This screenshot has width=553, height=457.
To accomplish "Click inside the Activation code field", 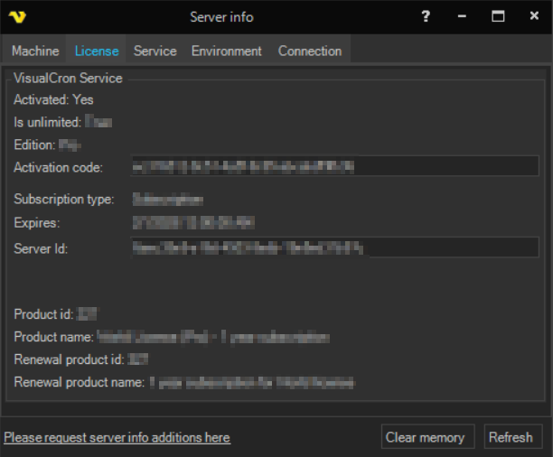I will coord(334,167).
